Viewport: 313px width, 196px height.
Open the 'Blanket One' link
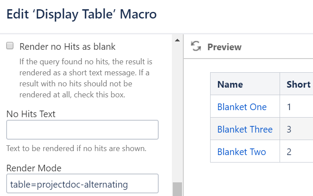coord(242,107)
